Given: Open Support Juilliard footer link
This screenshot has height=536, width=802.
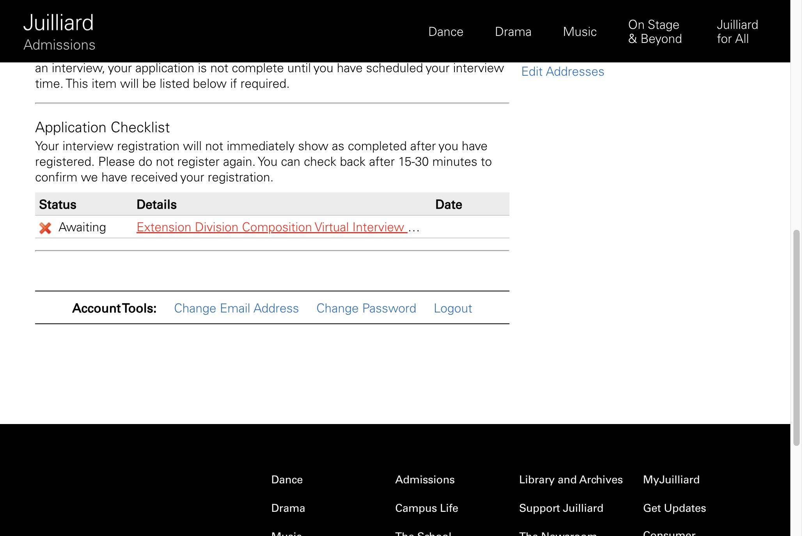Looking at the screenshot, I should pos(561,508).
